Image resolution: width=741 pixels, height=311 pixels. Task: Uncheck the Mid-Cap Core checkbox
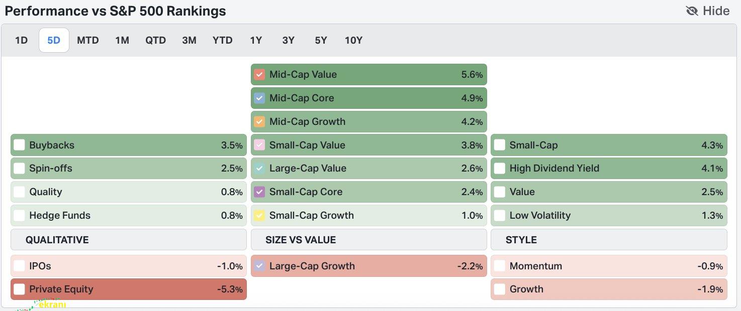click(x=259, y=98)
